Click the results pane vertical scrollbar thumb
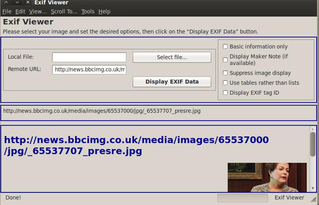Image resolution: width=319 pixels, height=205 pixels. 313,144
